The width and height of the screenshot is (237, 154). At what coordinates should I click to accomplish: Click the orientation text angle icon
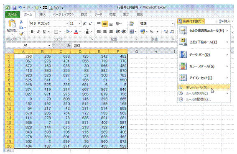click(x=118, y=23)
